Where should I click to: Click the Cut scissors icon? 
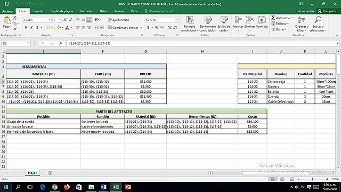click(15, 18)
